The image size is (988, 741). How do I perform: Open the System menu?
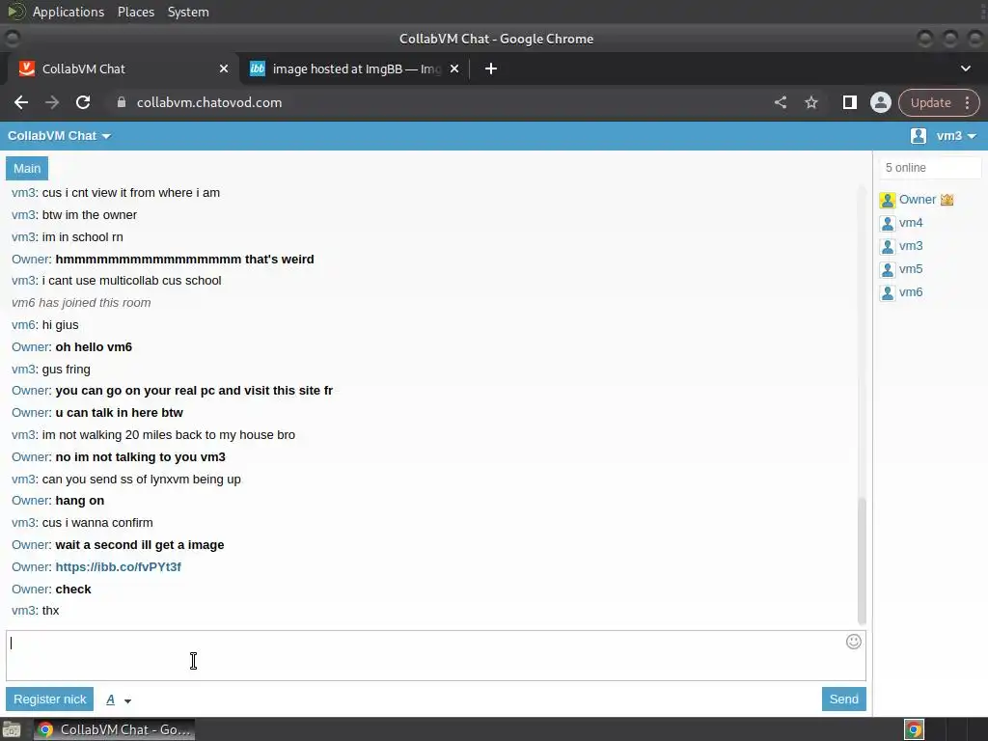188,12
